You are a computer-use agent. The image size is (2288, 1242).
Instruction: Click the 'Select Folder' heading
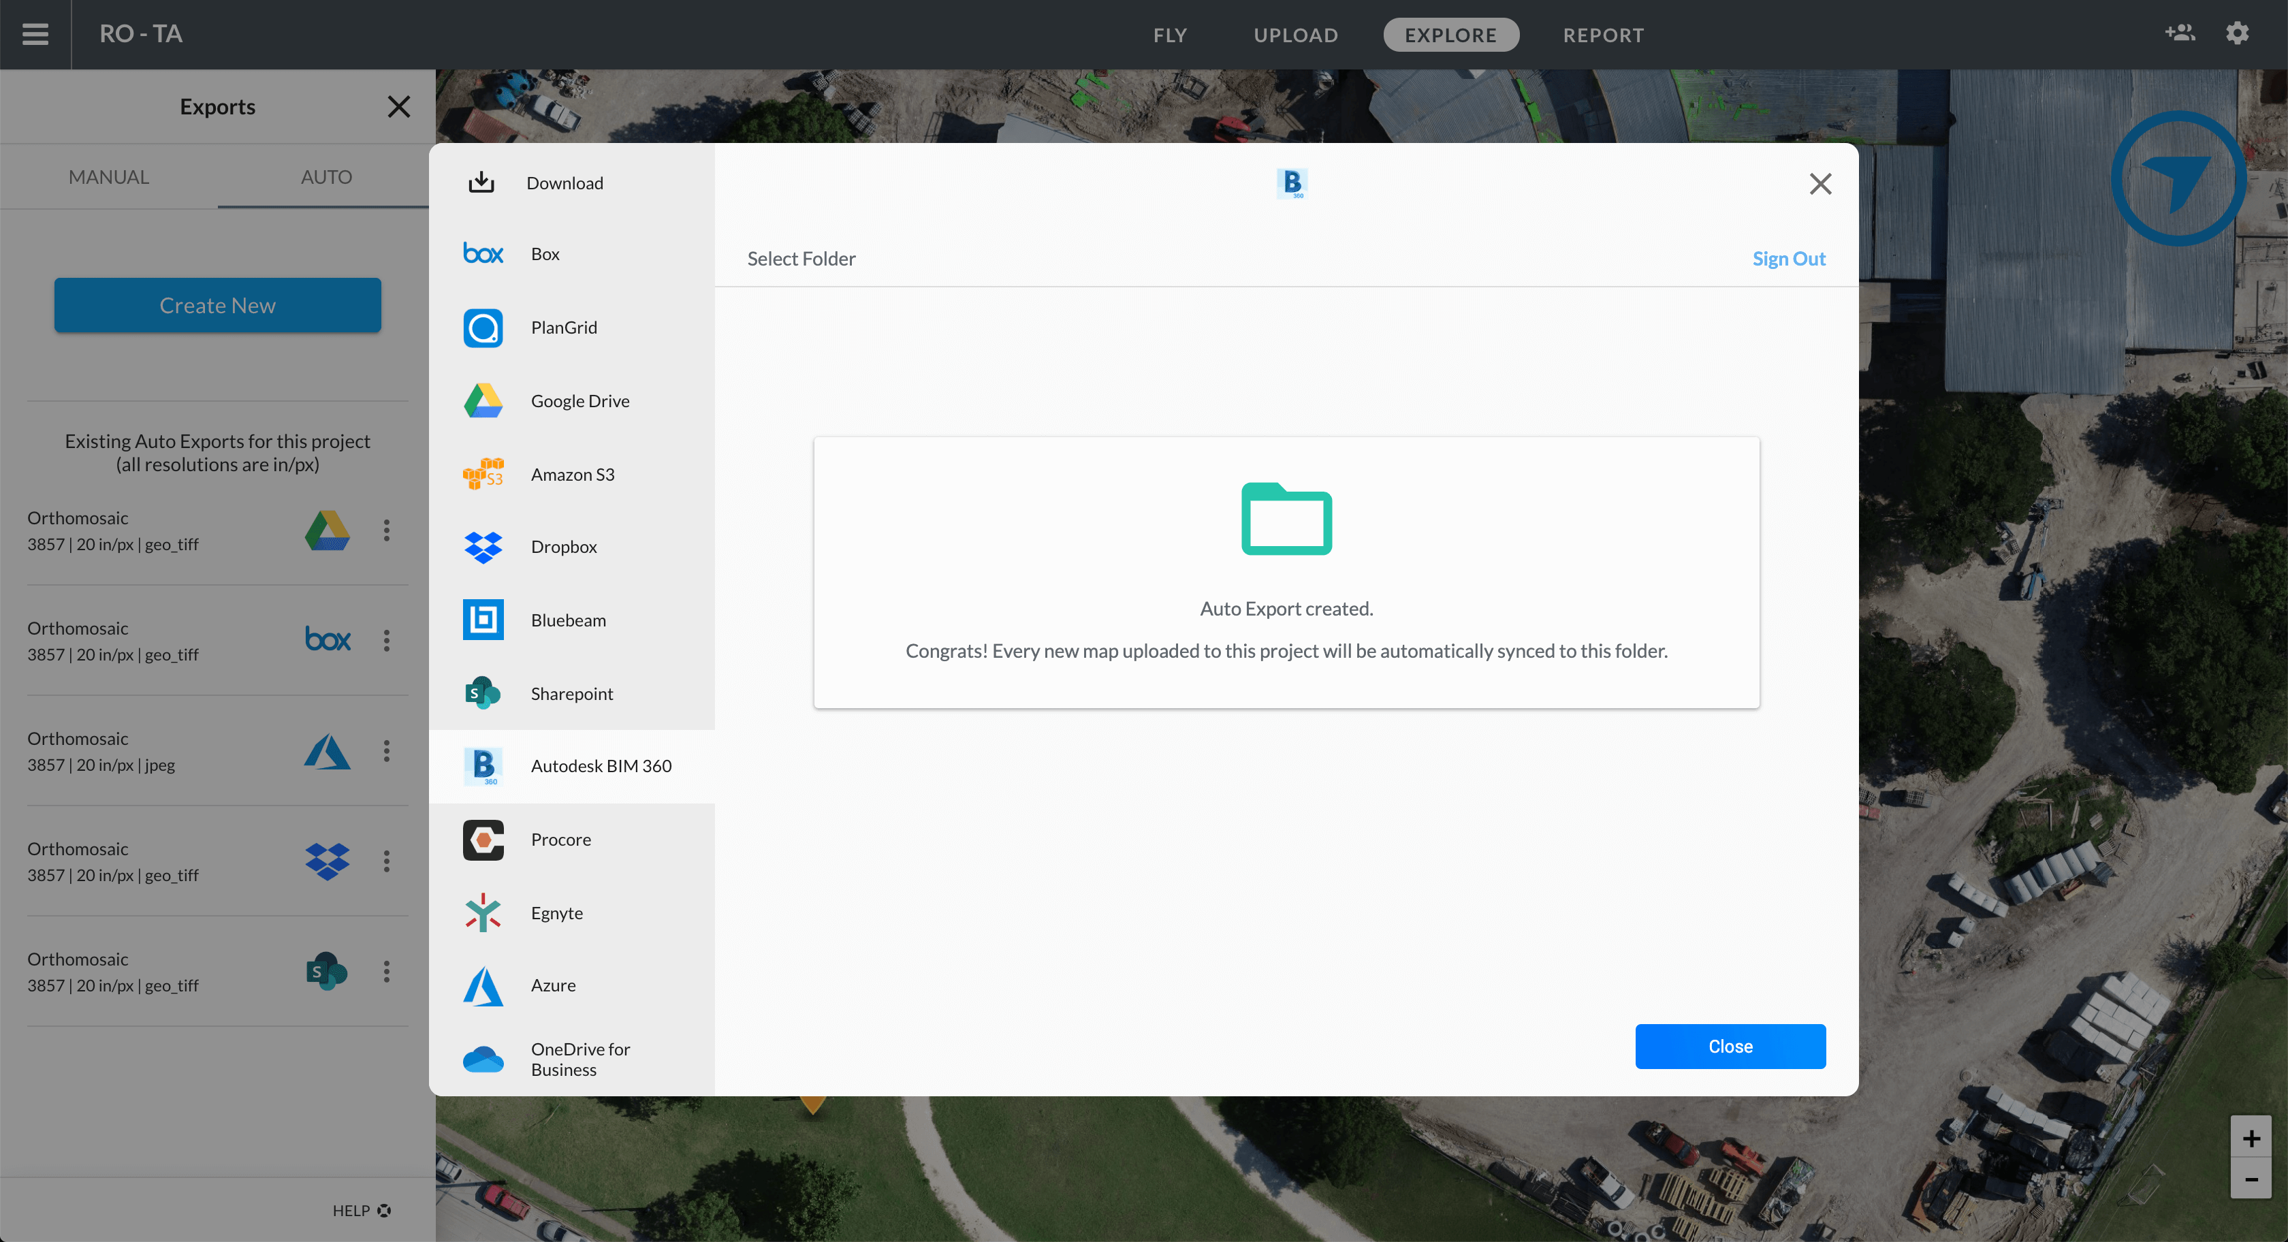coord(801,259)
